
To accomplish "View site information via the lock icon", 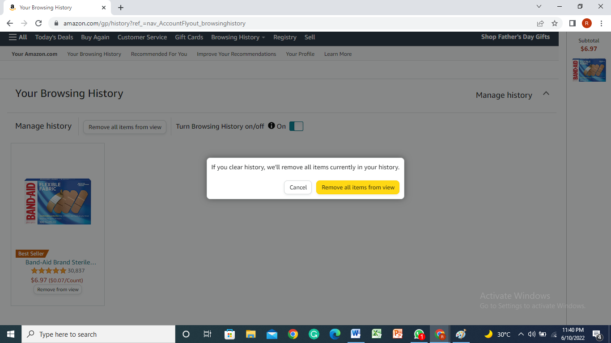I will (56, 23).
